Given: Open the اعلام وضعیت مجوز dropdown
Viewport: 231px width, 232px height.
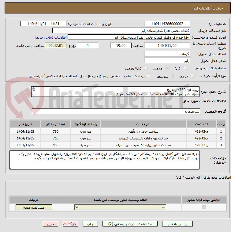Looking at the screenshot, I should tap(120, 207).
